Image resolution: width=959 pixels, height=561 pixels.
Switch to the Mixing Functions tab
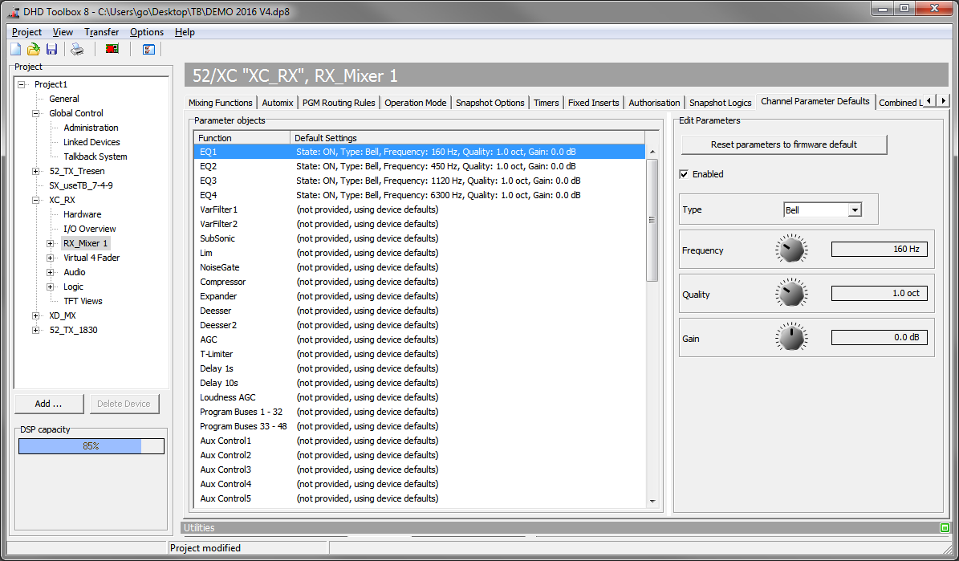pyautogui.click(x=220, y=102)
